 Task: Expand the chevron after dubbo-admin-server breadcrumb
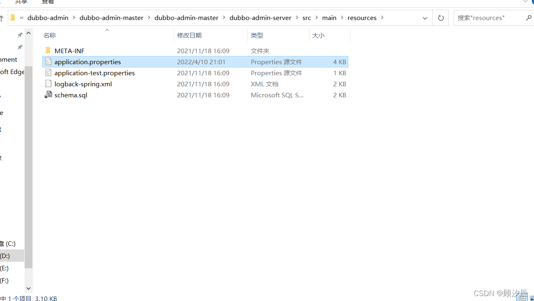click(297, 18)
